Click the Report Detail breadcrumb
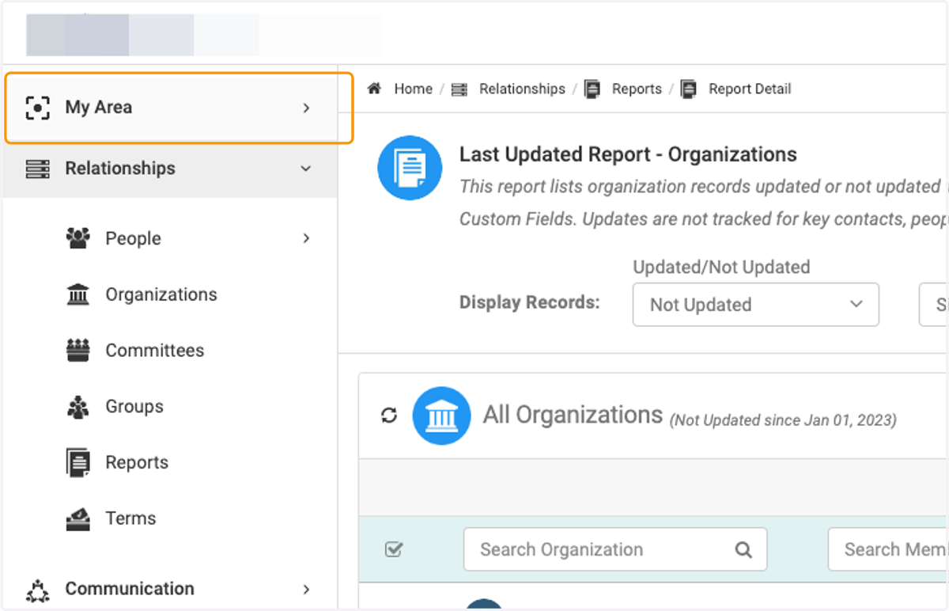Viewport: 949px width, 611px height. coord(750,89)
